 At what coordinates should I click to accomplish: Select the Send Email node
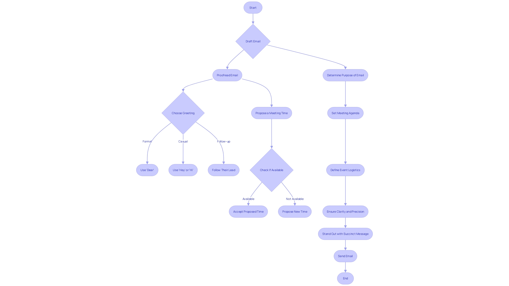345,256
